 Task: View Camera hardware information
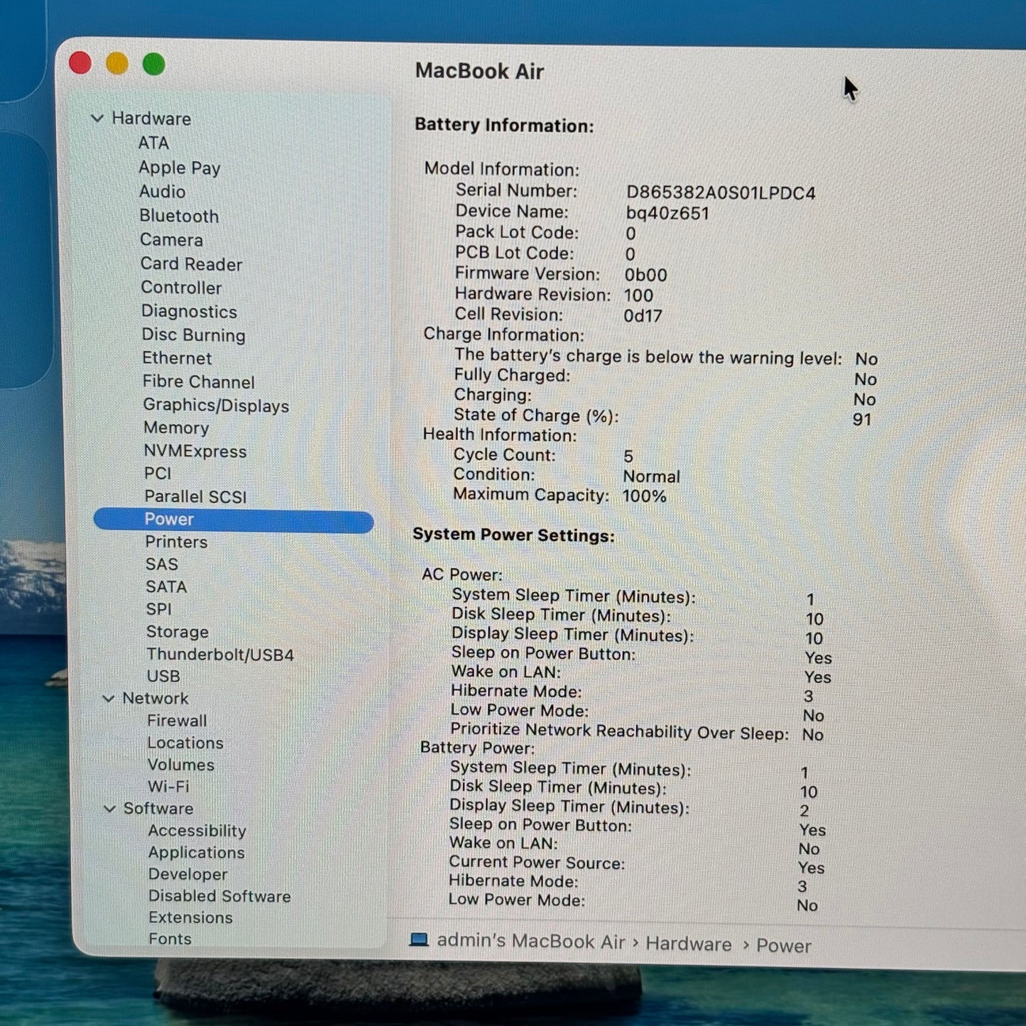[171, 240]
